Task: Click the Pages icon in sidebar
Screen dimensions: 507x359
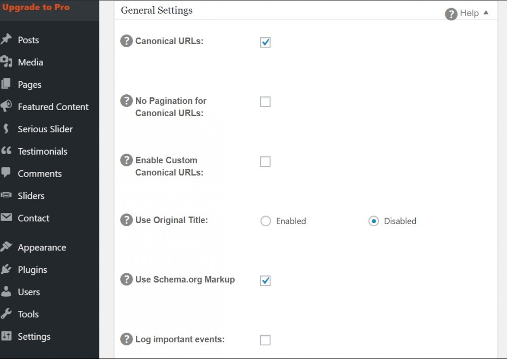Action: point(6,84)
